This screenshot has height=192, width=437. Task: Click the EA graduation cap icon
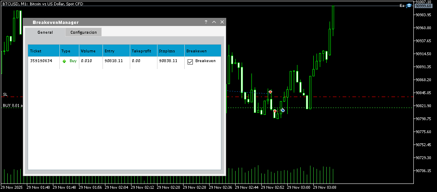point(409,5)
